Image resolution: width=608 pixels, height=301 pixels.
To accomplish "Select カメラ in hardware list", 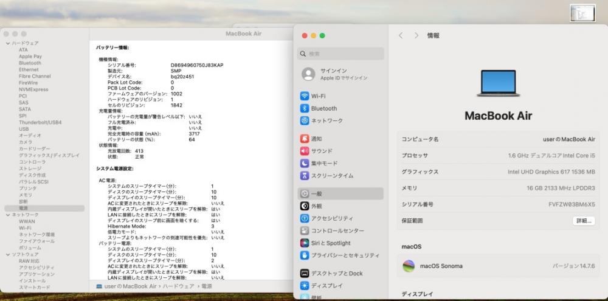I will [x=26, y=142].
